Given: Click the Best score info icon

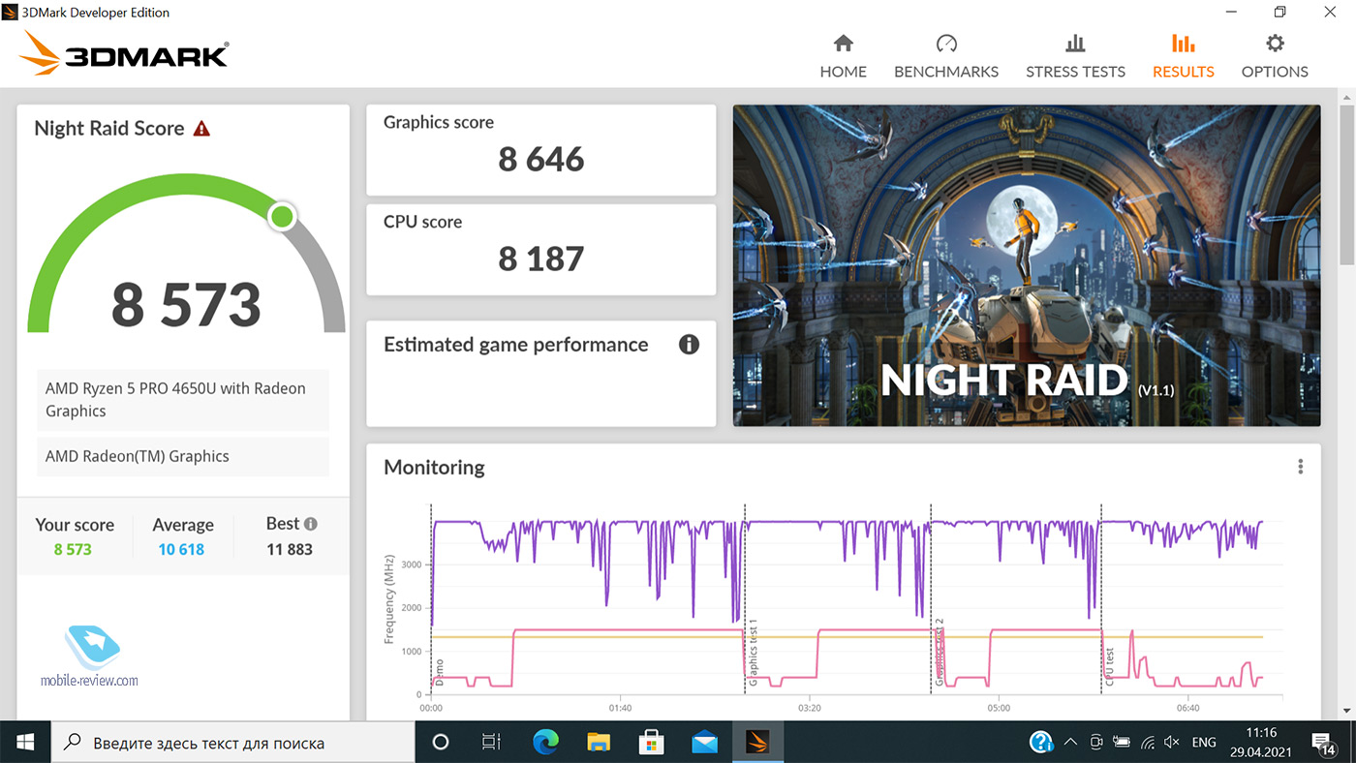Looking at the screenshot, I should (x=311, y=524).
